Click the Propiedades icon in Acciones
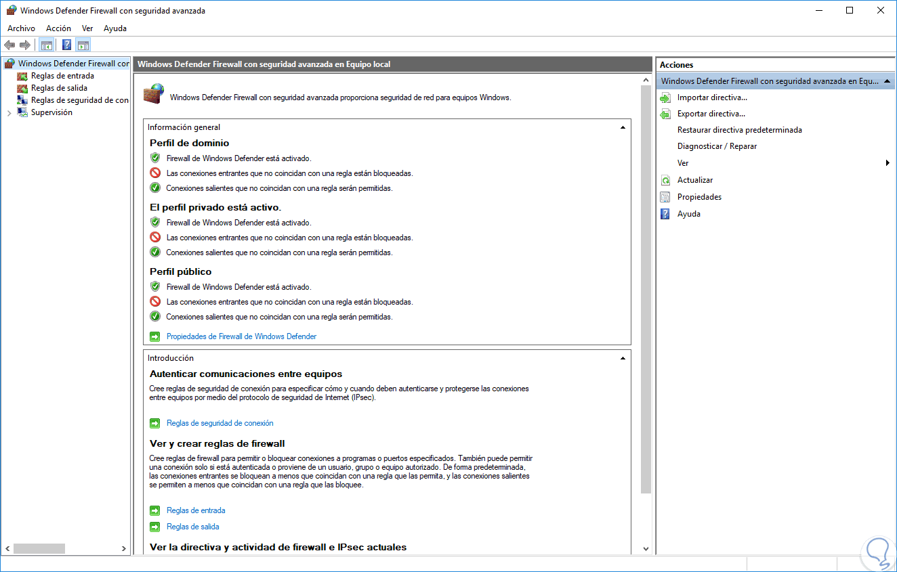This screenshot has height=572, width=897. tap(665, 197)
